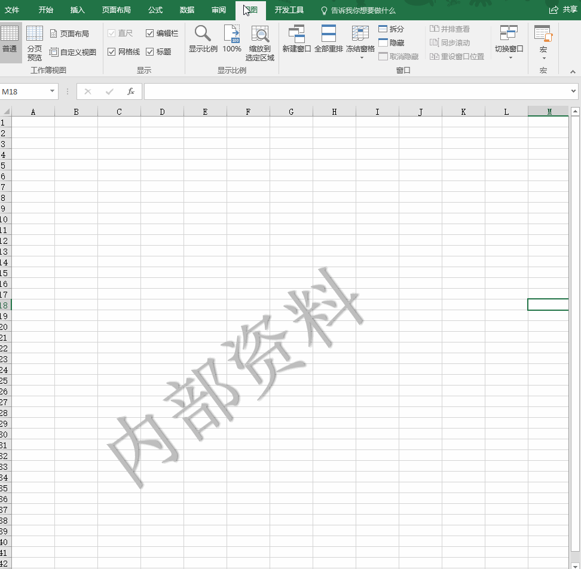Toggle the 编辑栏 formula bar checkbox
This screenshot has height=569, width=581.
tap(150, 33)
